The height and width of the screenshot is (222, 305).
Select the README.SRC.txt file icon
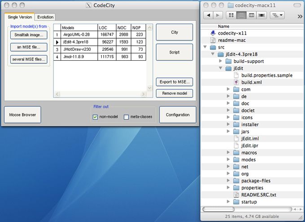(236, 195)
